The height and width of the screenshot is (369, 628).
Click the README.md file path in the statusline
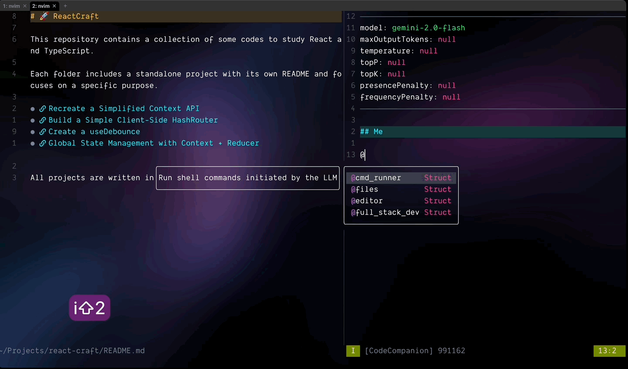click(72, 351)
